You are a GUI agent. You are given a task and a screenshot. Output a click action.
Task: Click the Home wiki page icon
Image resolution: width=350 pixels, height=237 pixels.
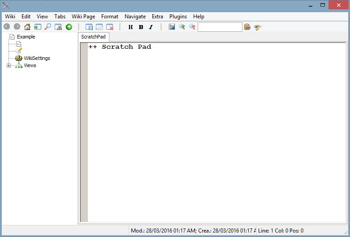point(27,27)
